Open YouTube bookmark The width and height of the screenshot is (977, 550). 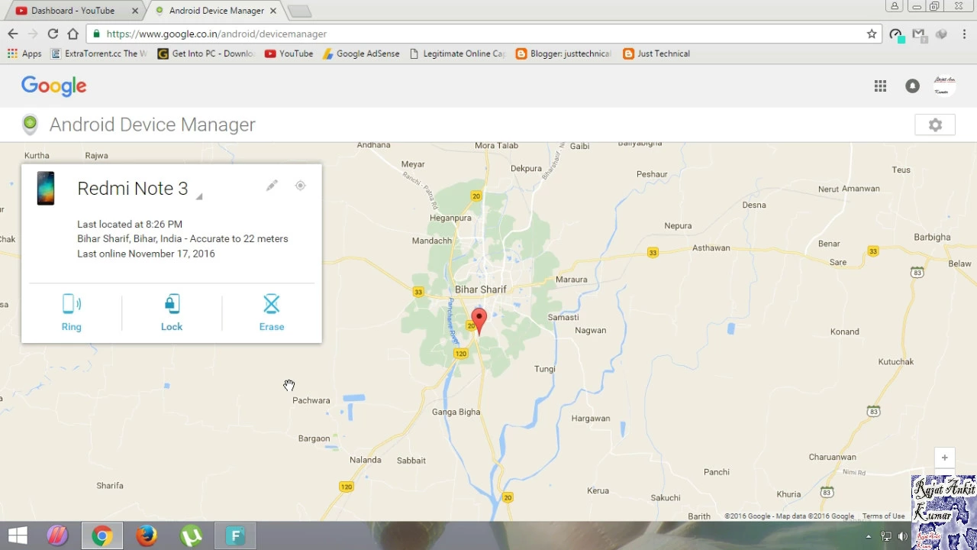click(x=289, y=53)
